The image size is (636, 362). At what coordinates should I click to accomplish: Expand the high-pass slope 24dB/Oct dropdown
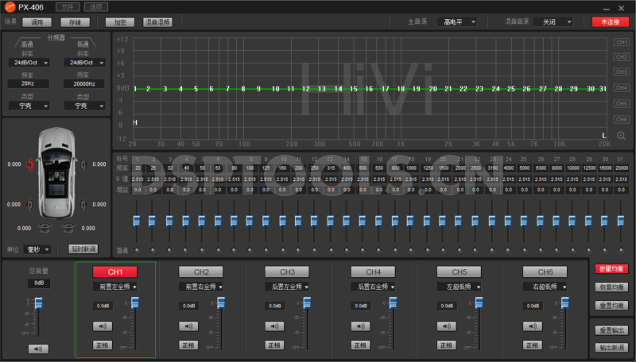[x=31, y=62]
